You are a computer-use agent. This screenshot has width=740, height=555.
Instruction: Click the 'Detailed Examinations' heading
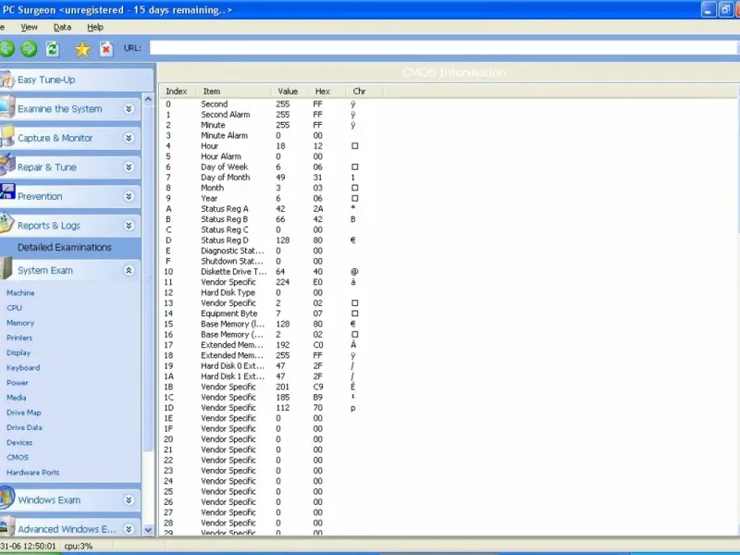click(65, 247)
